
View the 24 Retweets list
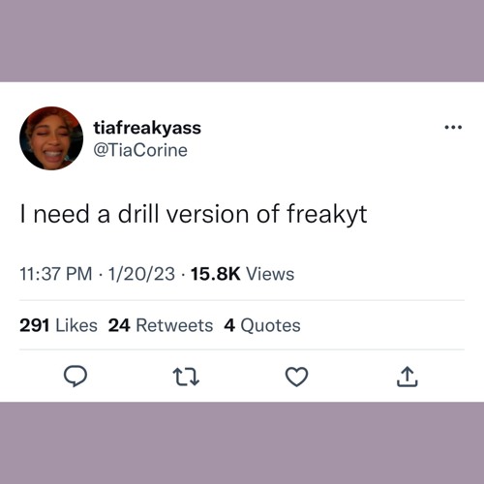click(161, 325)
